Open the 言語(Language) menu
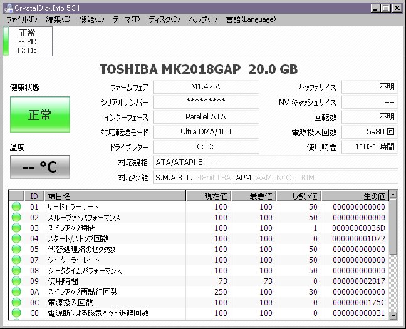Image resolution: width=406 pixels, height=329 pixels. point(251,19)
